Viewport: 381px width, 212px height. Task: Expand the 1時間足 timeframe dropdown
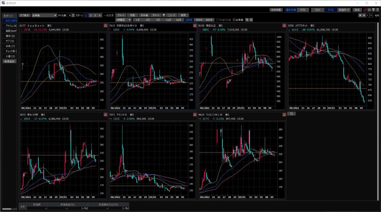pyautogui.click(x=129, y=20)
